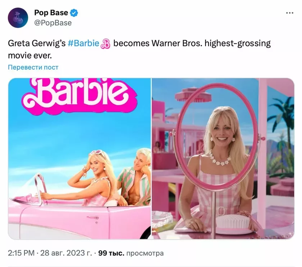302x267 pixels.
Task: Click the blue verified badge icon
Action: 74,13
